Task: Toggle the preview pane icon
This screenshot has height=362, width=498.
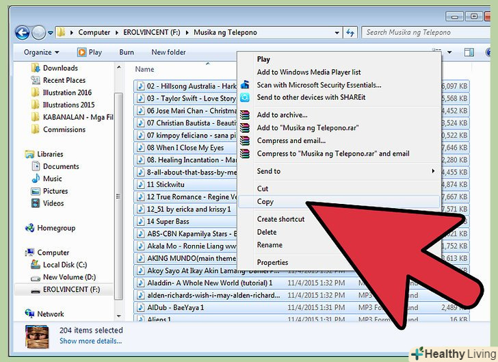Action: pyautogui.click(x=469, y=53)
